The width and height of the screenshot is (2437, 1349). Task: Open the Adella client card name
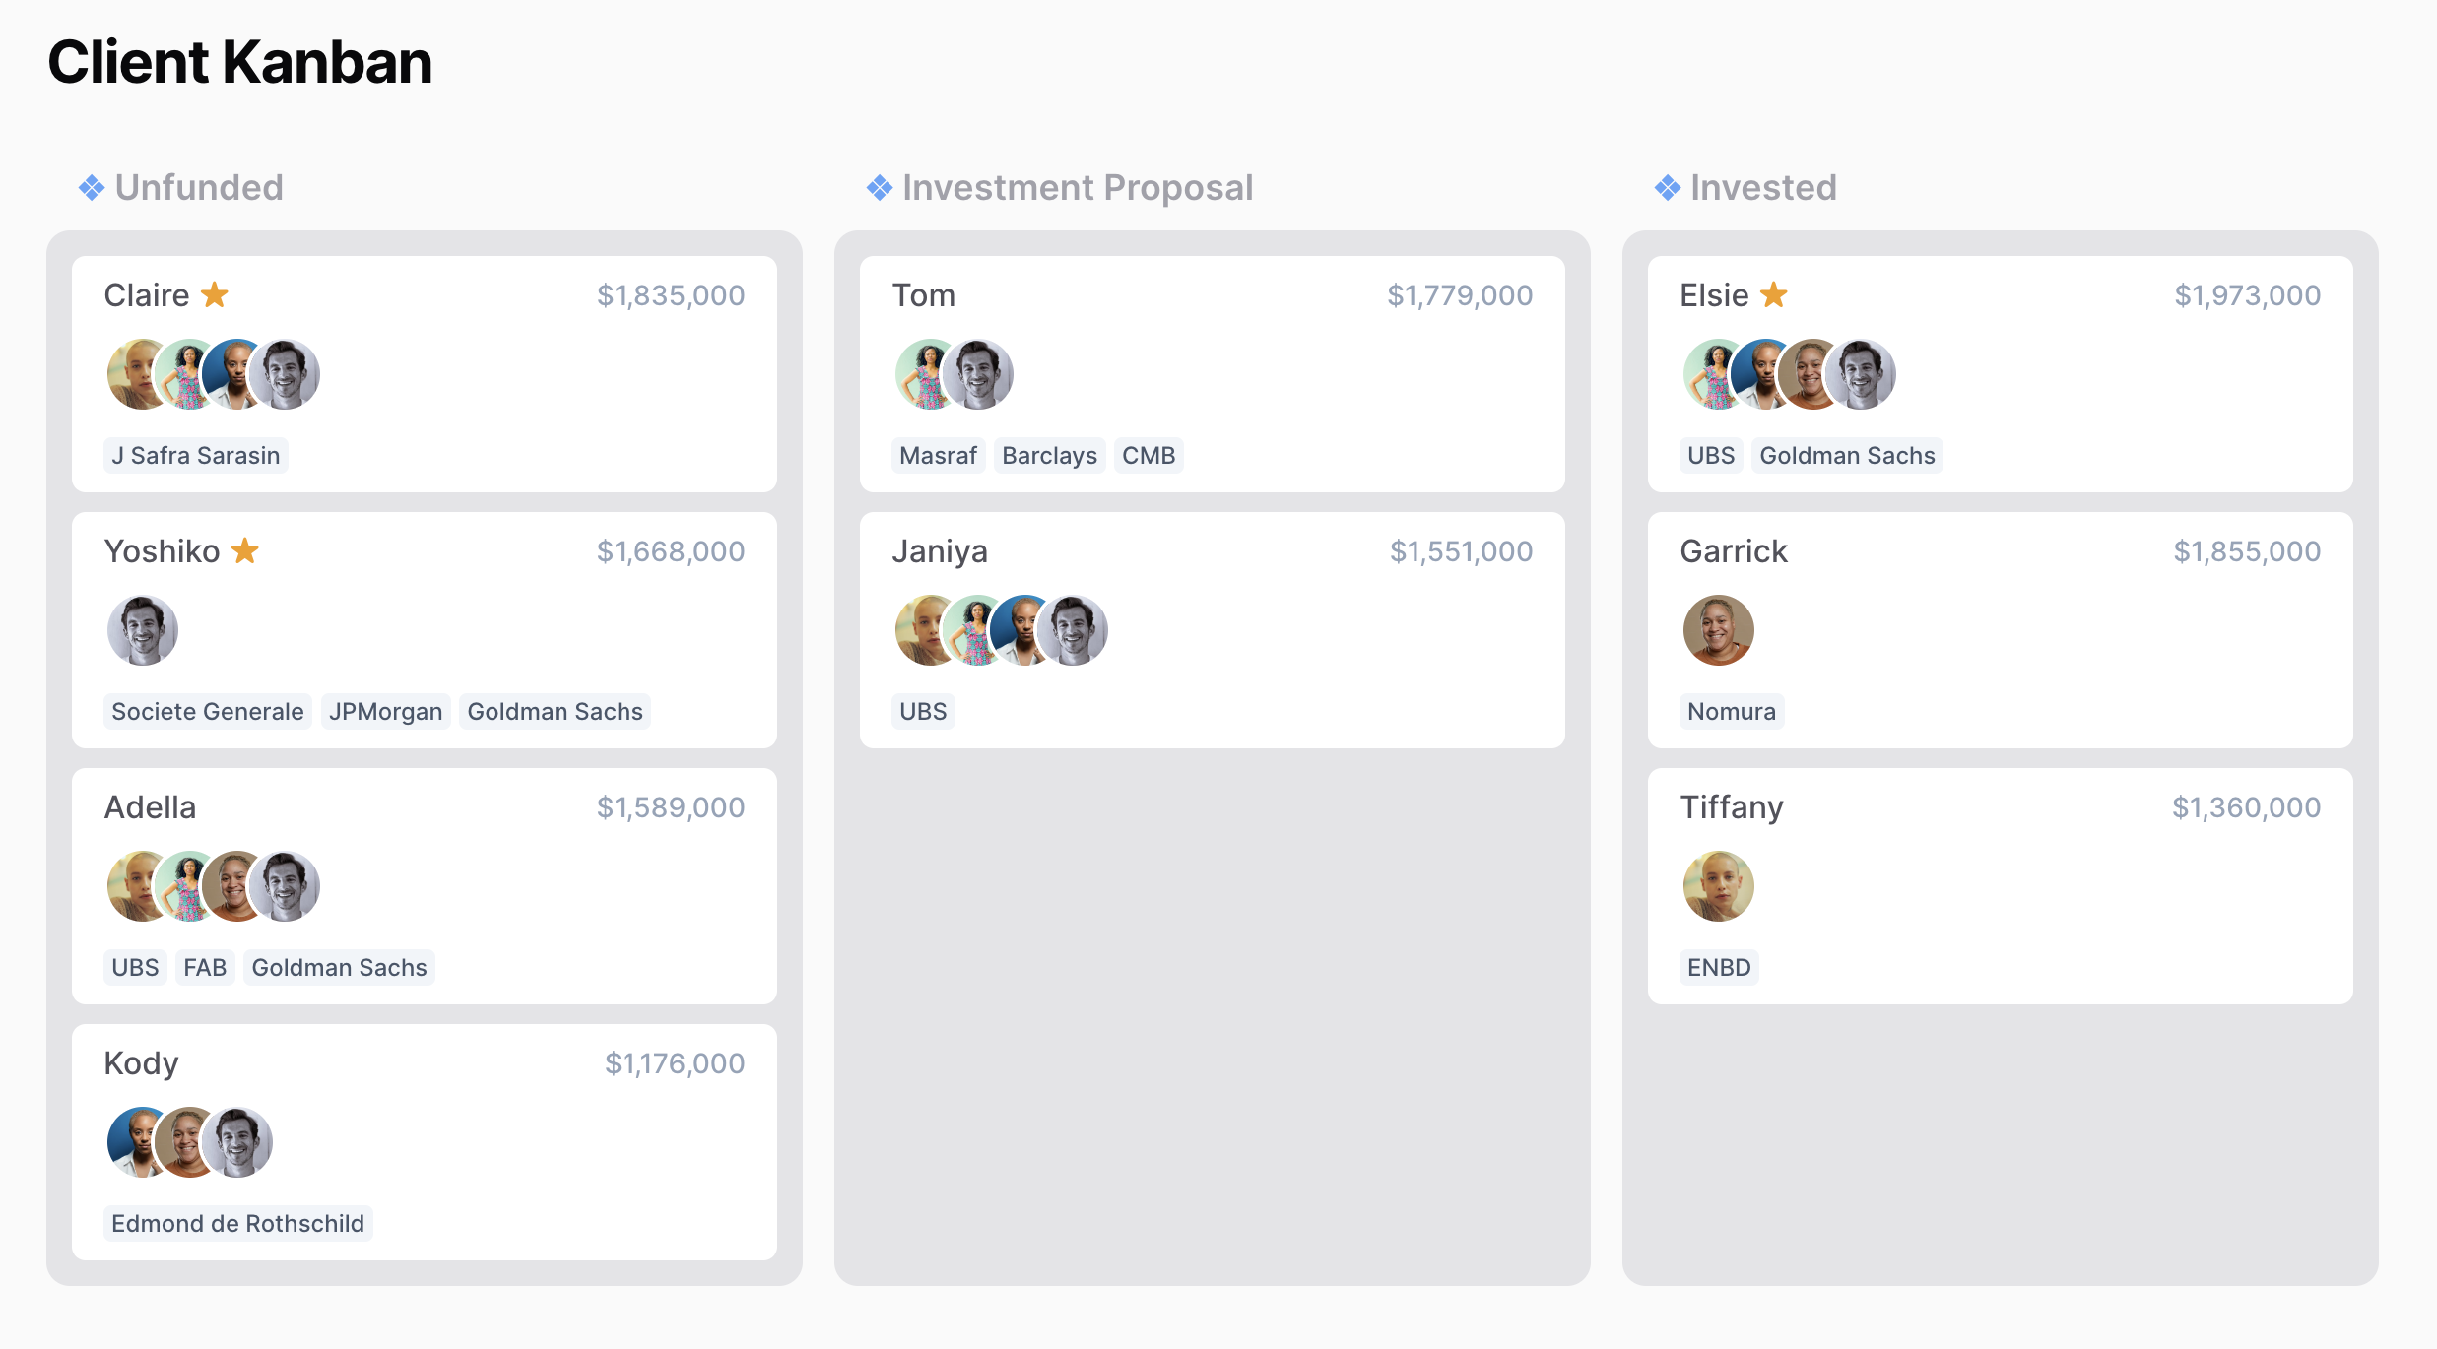[150, 807]
